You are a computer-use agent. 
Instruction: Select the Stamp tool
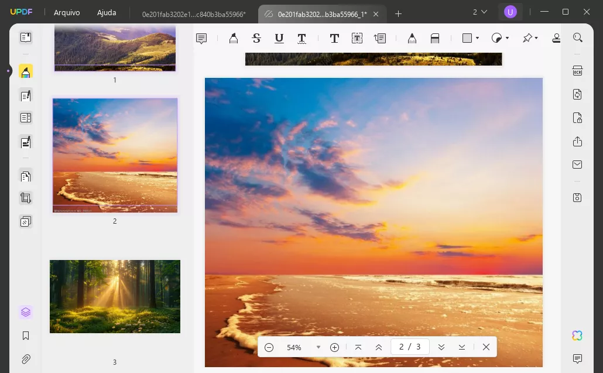click(556, 38)
